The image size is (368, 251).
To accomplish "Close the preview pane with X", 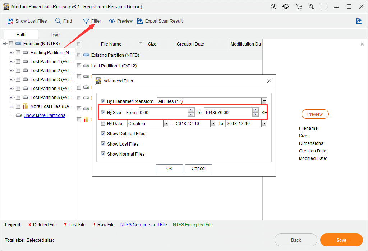I will (x=362, y=44).
